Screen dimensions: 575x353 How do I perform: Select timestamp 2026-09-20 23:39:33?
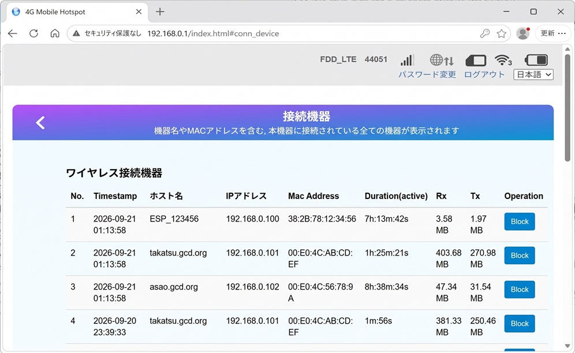115,326
